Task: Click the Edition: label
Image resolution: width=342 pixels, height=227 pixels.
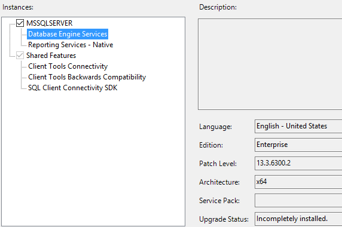Action: click(211, 145)
